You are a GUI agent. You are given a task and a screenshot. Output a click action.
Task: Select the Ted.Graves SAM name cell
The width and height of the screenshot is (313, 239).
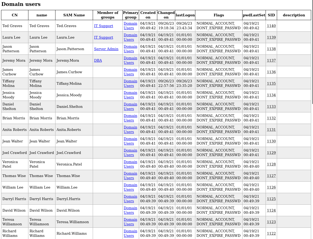74,26
